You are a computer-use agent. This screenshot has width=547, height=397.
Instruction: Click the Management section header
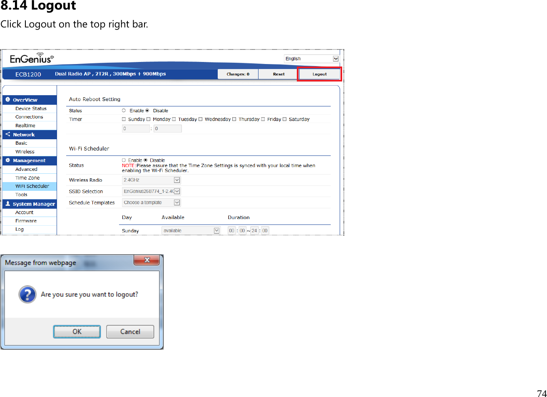click(x=30, y=160)
